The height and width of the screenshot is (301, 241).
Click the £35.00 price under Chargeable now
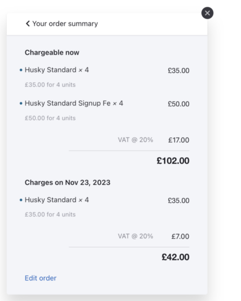pos(178,71)
